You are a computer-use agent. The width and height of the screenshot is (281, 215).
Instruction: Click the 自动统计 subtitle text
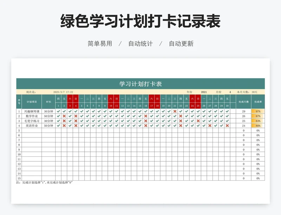pyautogui.click(x=140, y=43)
